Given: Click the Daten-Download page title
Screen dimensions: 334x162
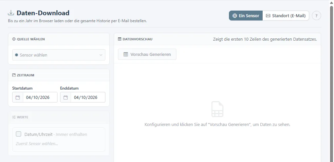Looking at the screenshot, I should [43, 13].
